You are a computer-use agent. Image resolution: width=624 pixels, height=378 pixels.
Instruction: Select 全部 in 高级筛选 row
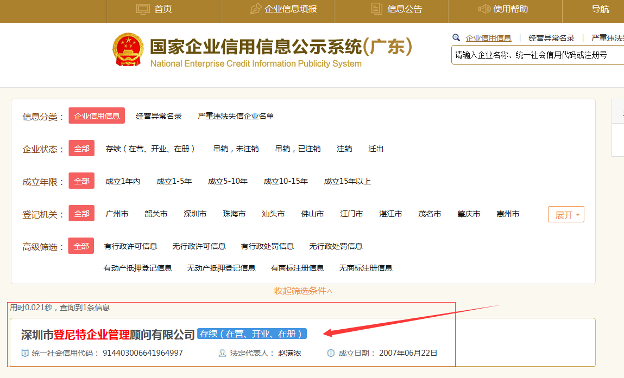[x=81, y=246]
